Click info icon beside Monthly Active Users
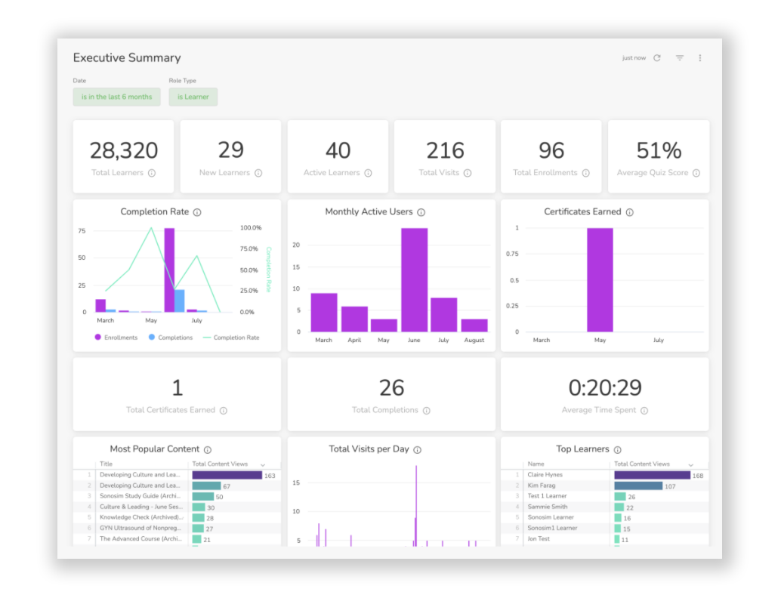 pyautogui.click(x=421, y=212)
